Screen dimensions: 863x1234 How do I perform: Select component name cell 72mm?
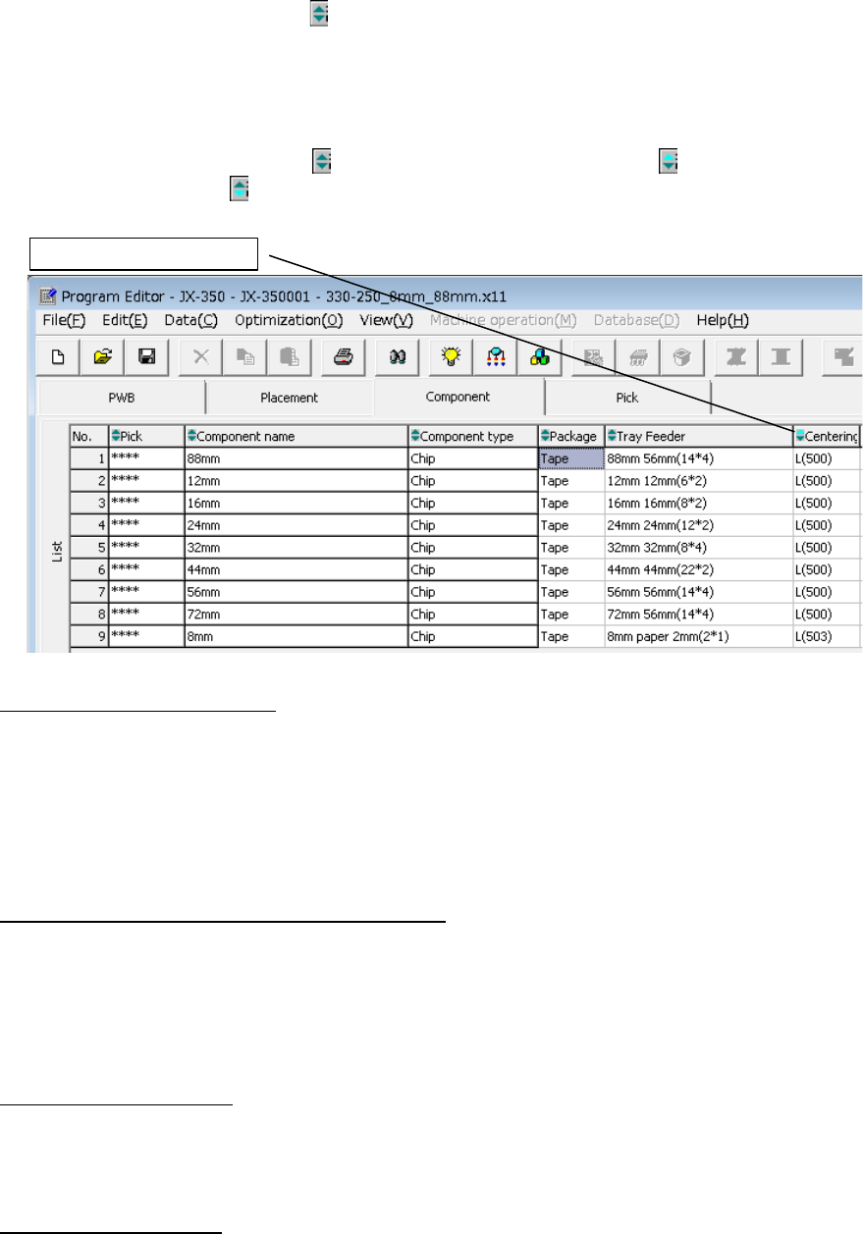(297, 615)
